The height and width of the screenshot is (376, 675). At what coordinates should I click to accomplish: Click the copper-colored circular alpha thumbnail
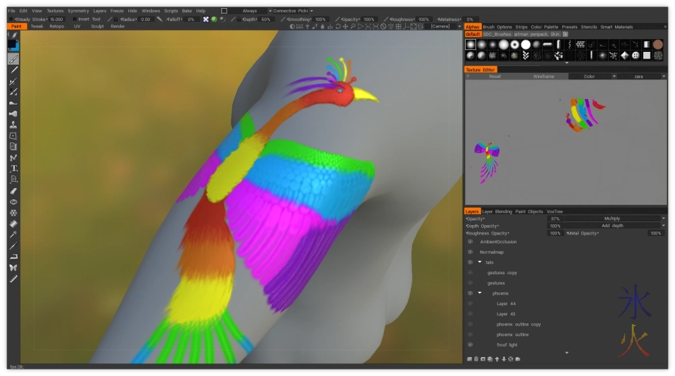tap(657, 44)
